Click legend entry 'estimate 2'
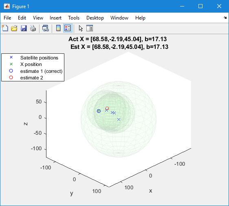This screenshot has height=206, width=229. coord(31,78)
